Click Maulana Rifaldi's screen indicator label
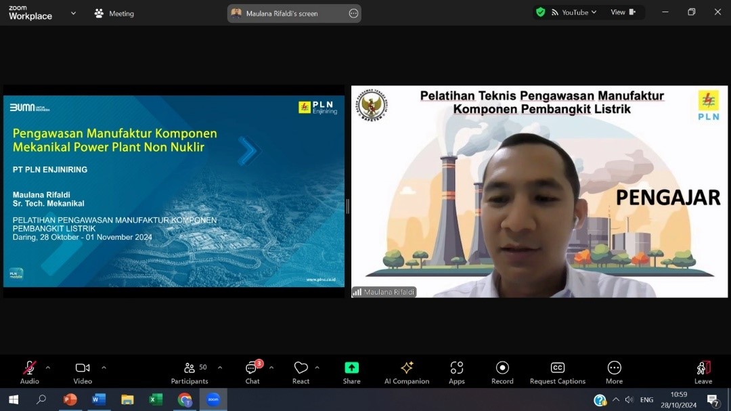The height and width of the screenshot is (411, 731). pos(282,14)
